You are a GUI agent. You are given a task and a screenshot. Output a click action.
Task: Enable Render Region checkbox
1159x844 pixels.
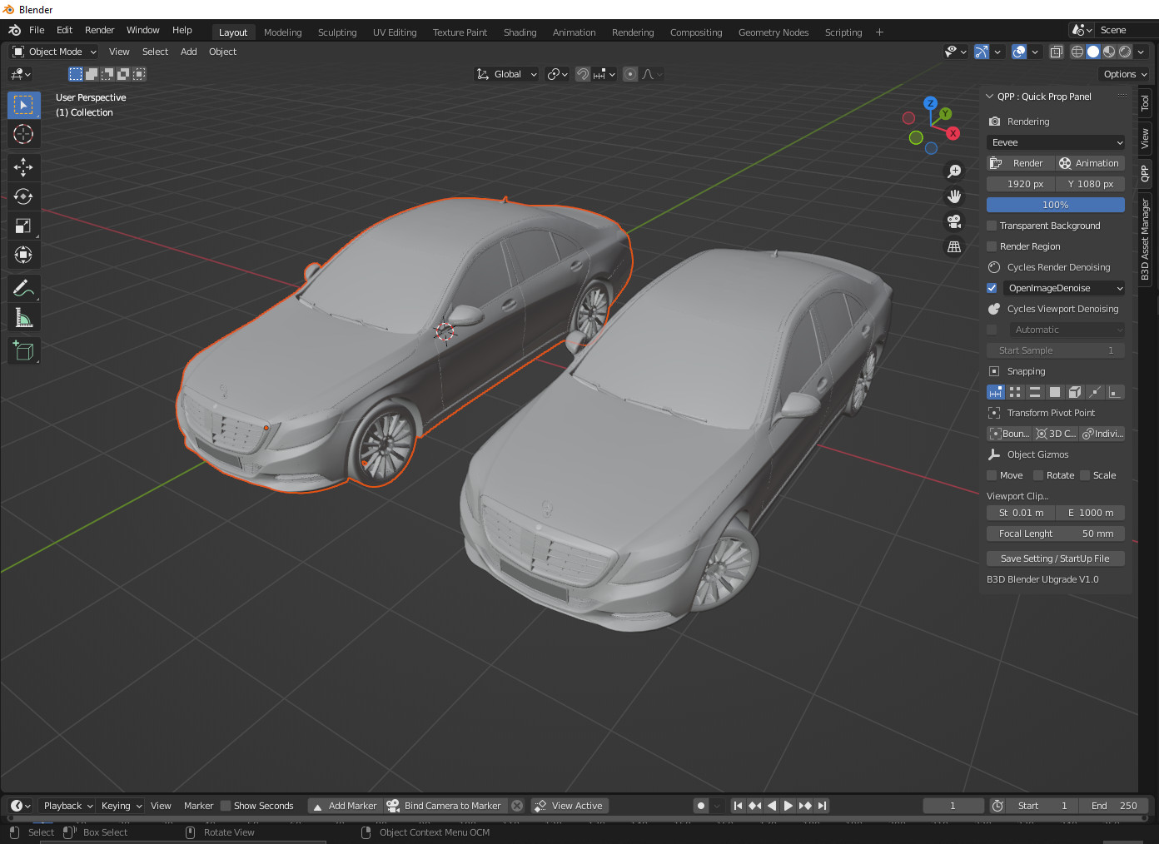[x=992, y=246]
